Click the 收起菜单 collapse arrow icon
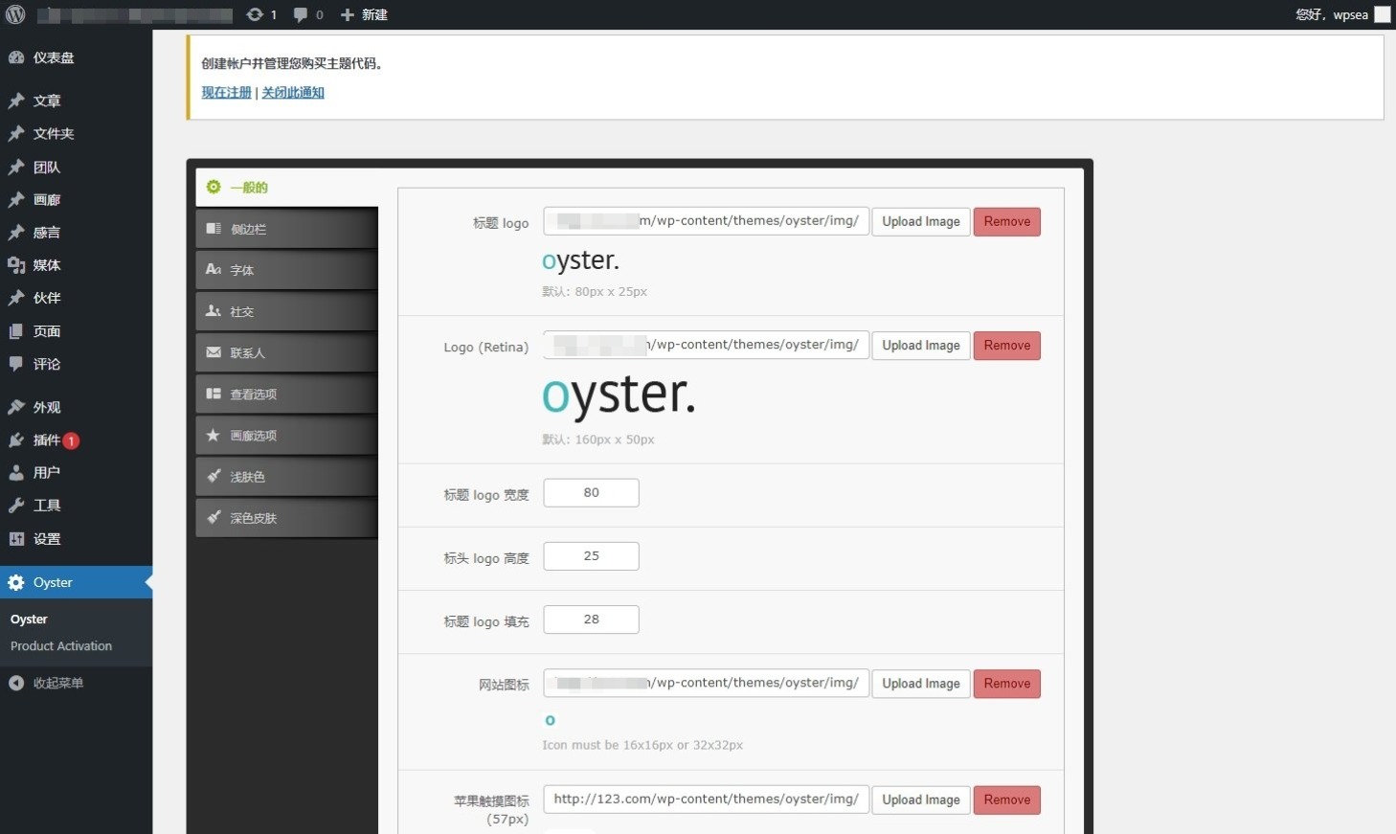Image resolution: width=1396 pixels, height=834 pixels. click(16, 683)
